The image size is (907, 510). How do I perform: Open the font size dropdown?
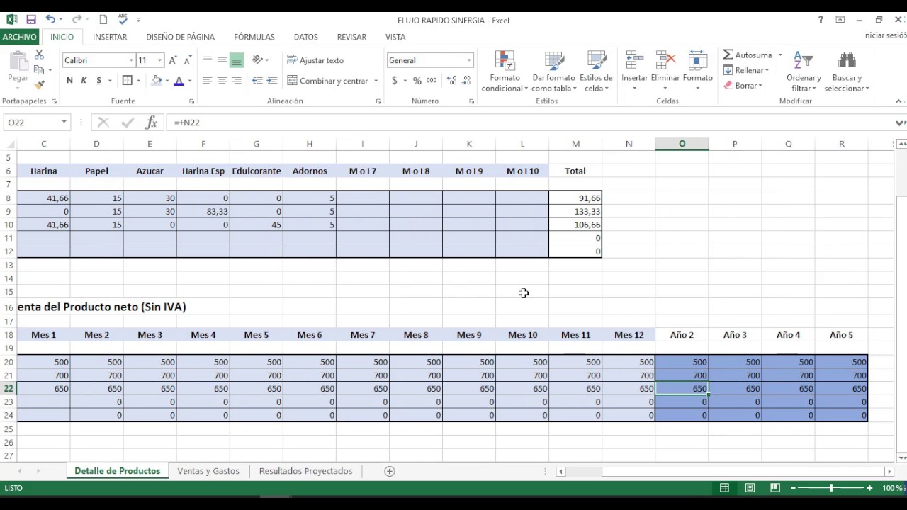(x=160, y=60)
